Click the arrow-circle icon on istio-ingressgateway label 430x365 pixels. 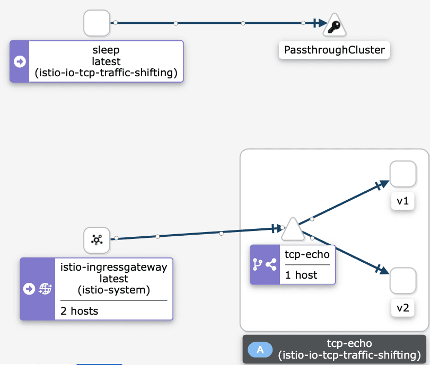pos(29,289)
